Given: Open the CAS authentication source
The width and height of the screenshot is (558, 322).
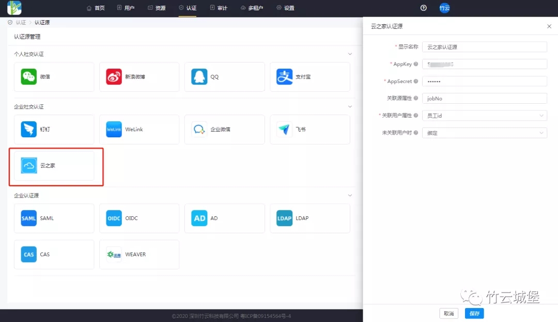Looking at the screenshot, I should point(54,254).
